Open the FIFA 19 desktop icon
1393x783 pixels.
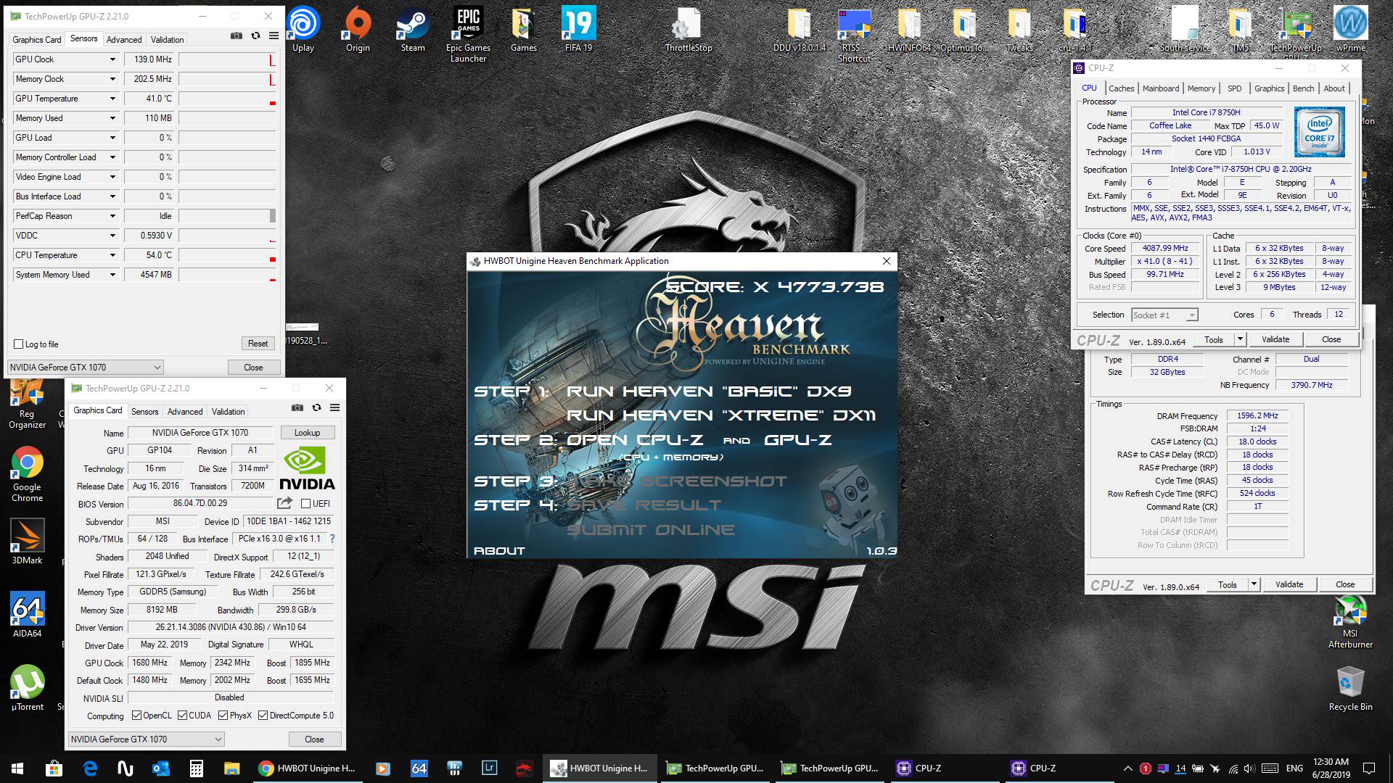[578, 29]
